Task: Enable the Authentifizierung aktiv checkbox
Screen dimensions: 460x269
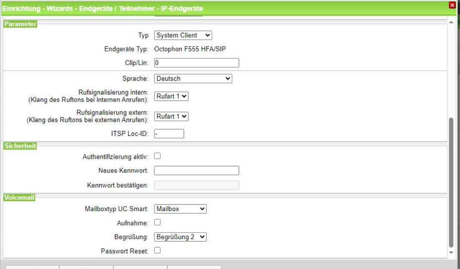Action: (x=157, y=156)
